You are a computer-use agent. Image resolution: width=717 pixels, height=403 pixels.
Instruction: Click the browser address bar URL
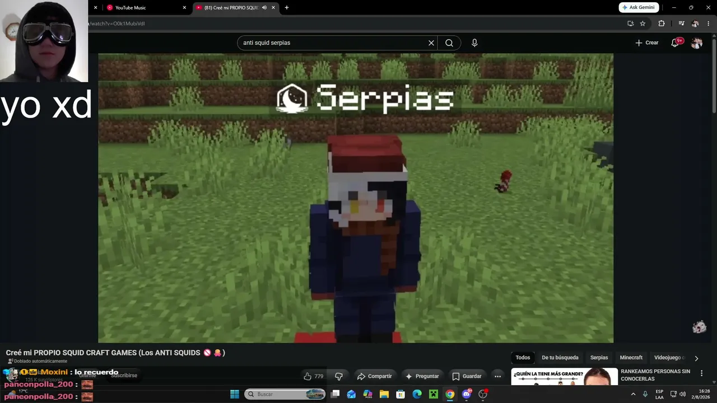pyautogui.click(x=117, y=24)
